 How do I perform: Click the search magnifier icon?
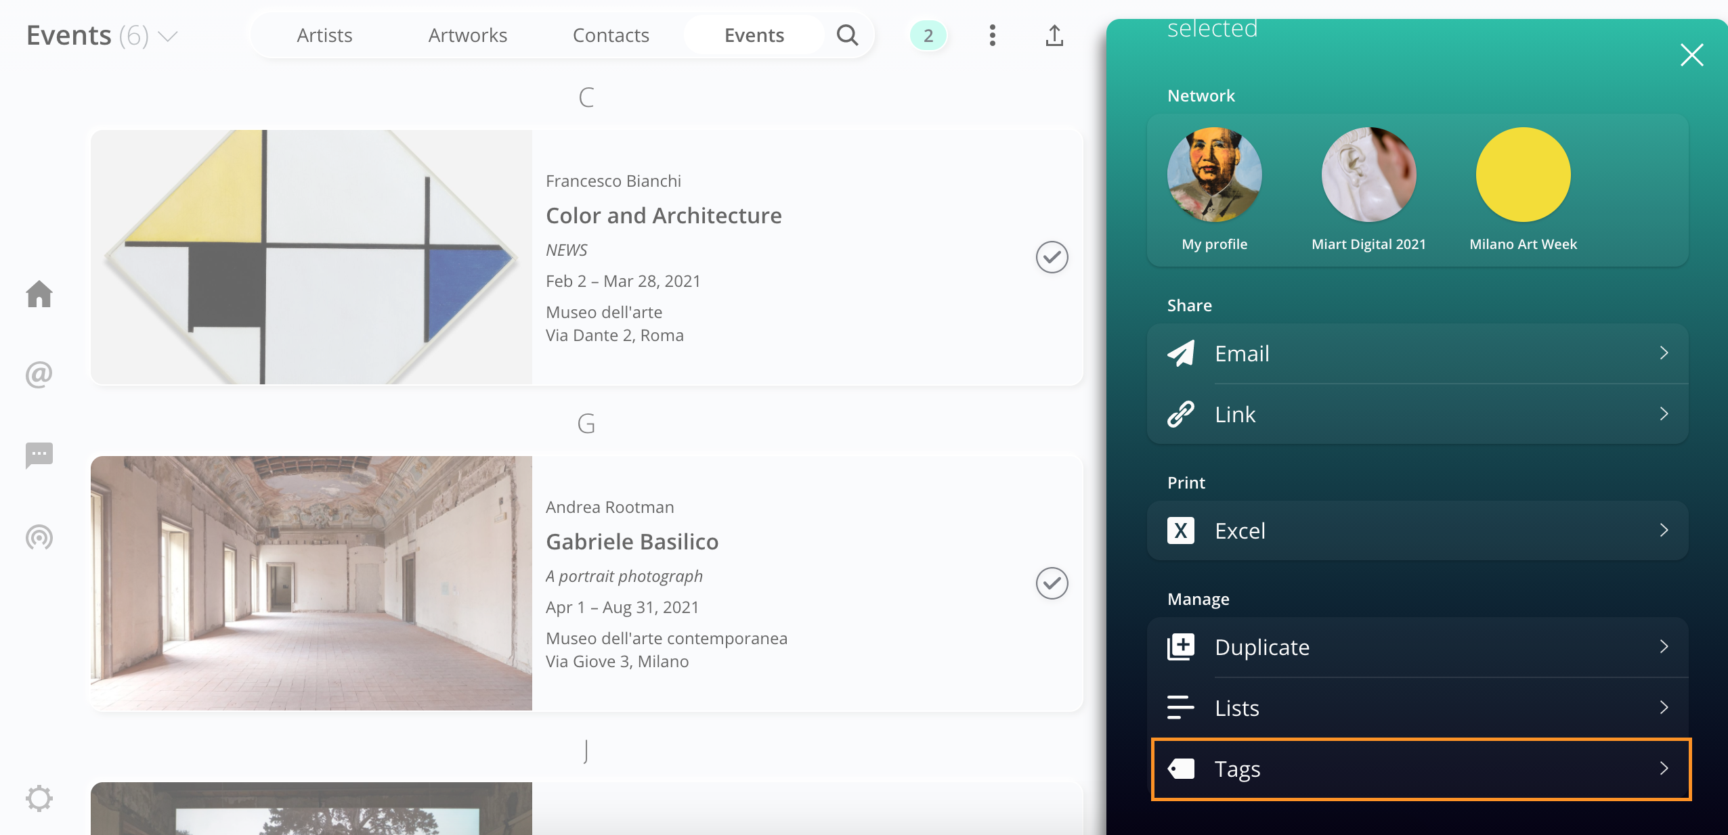tap(847, 35)
